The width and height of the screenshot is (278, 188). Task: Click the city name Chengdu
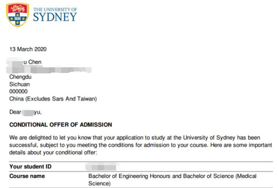pyautogui.click(x=20, y=77)
